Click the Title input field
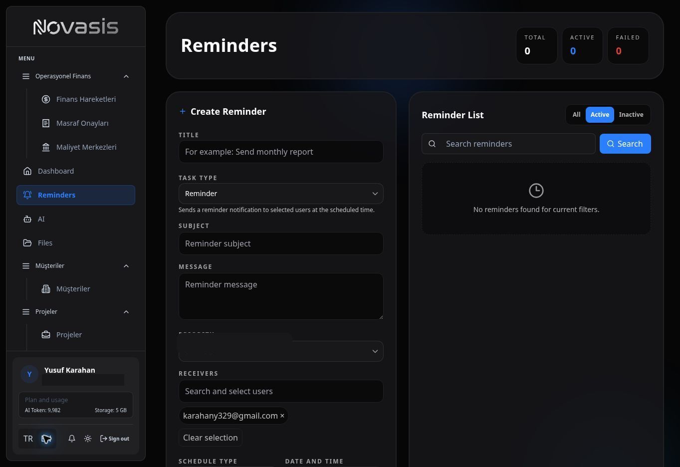Screen dimensions: 680x467 [x=281, y=152]
